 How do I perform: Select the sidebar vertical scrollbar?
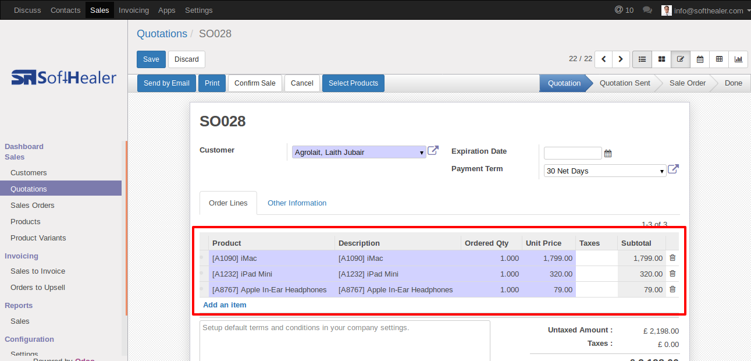[126, 229]
